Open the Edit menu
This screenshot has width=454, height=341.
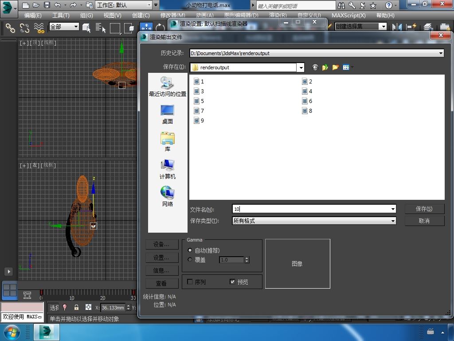(x=33, y=16)
